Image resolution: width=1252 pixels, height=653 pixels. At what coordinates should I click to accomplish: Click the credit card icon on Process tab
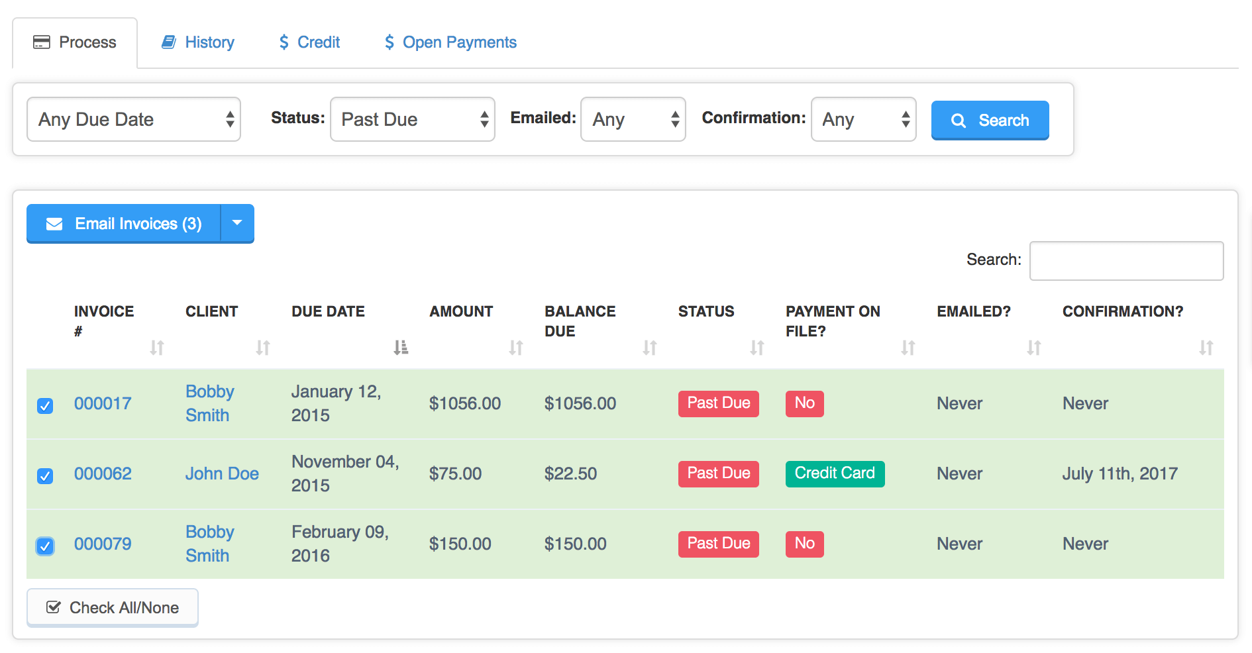coord(42,42)
